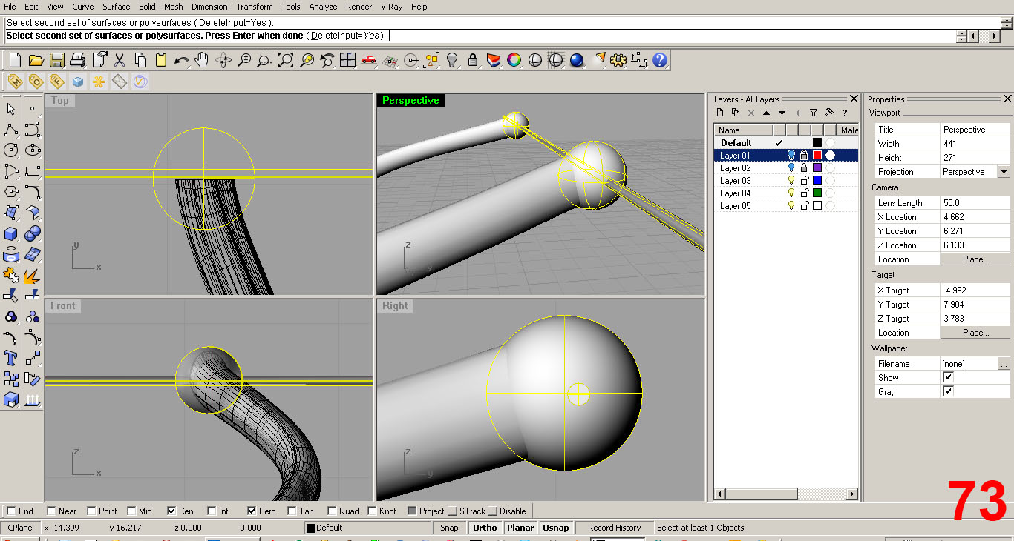Click the Undo arrow icon
The height and width of the screenshot is (541, 1014).
(181, 60)
